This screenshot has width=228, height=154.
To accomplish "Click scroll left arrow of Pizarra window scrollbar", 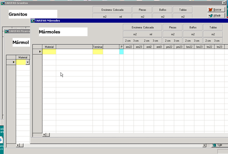I will [18, 145].
